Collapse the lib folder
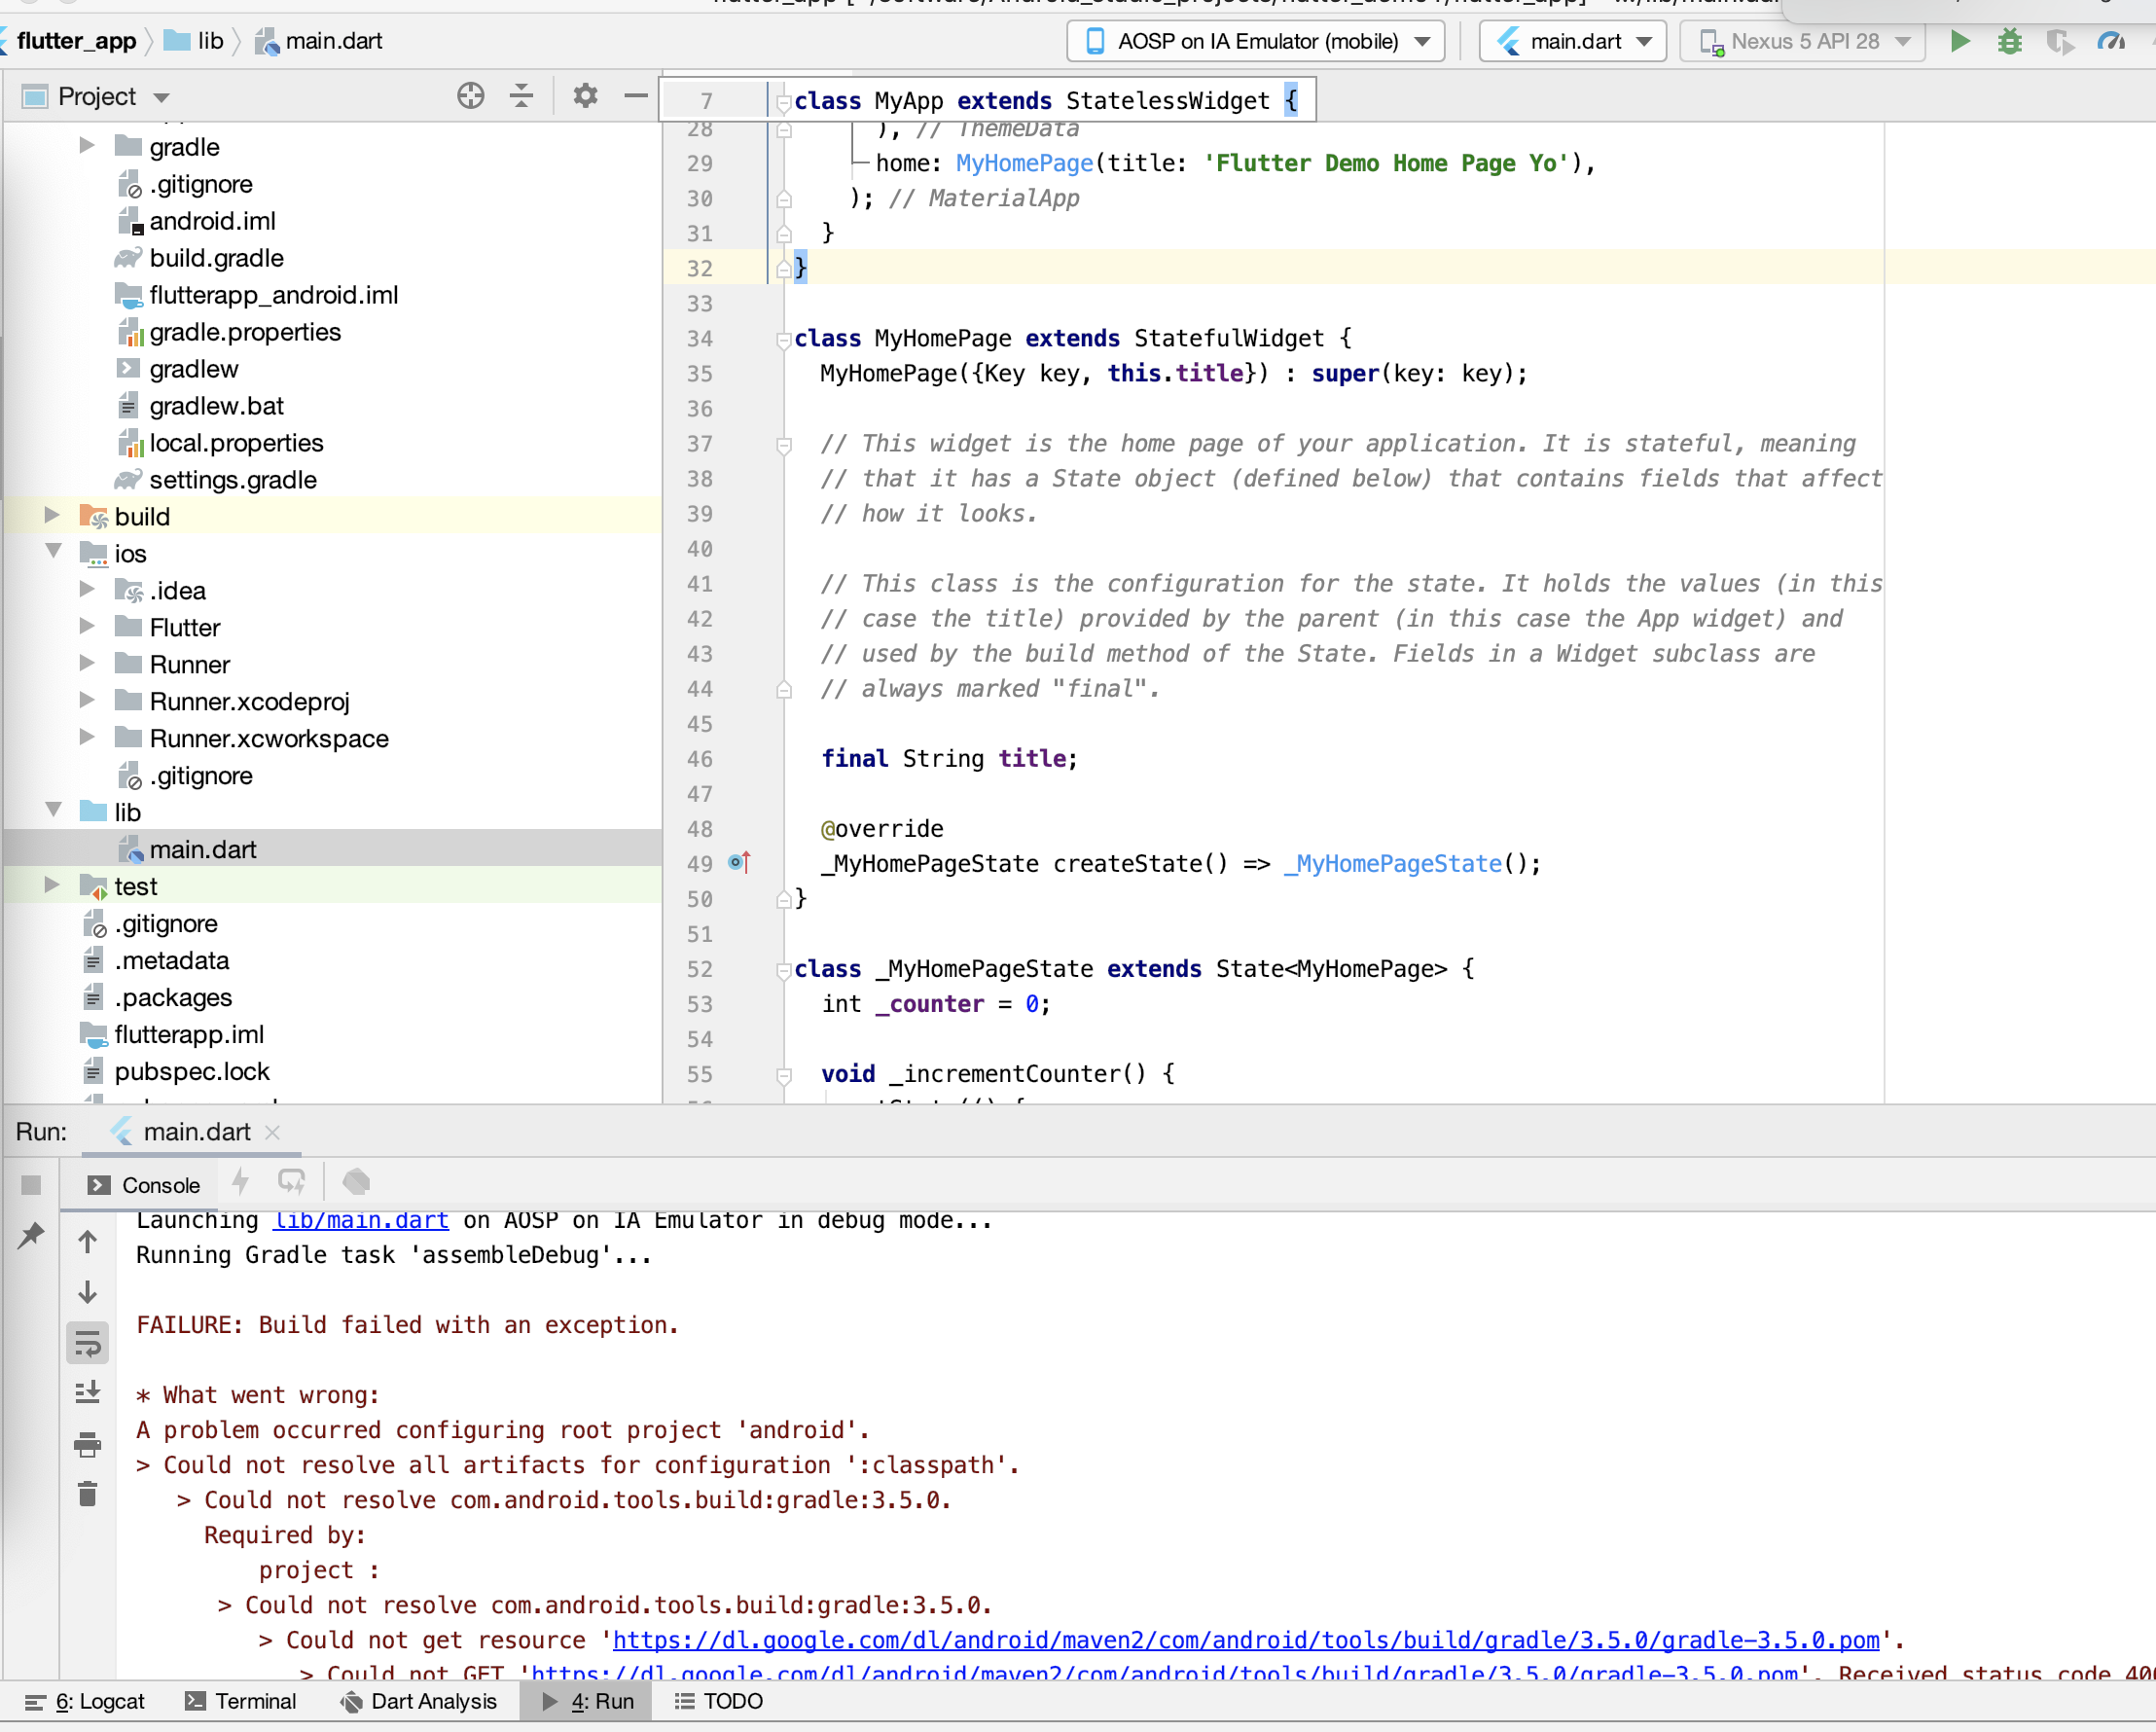Image resolution: width=2156 pixels, height=1732 pixels. pos(54,810)
